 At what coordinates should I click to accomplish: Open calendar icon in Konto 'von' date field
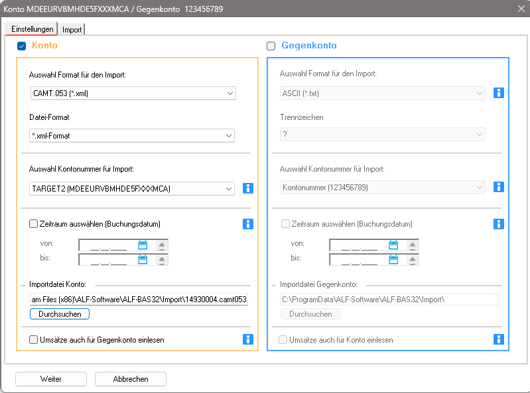143,245
